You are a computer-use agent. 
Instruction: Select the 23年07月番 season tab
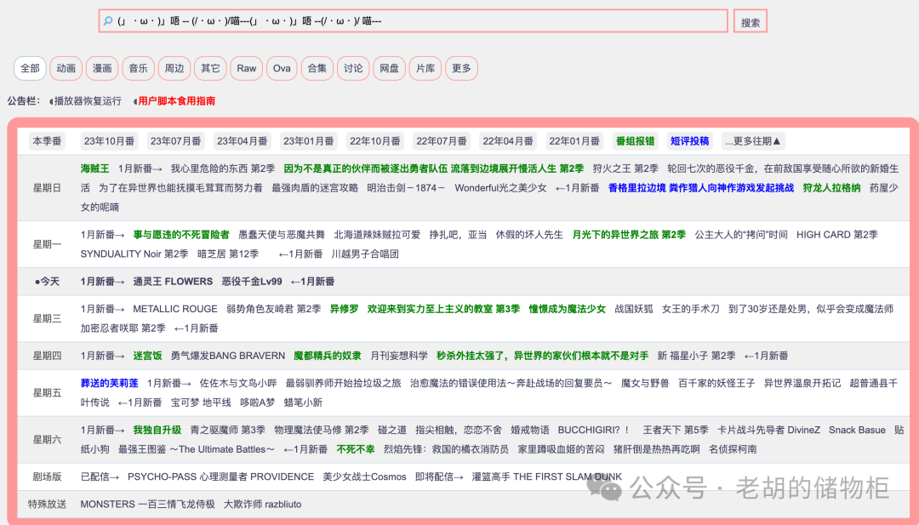(176, 141)
